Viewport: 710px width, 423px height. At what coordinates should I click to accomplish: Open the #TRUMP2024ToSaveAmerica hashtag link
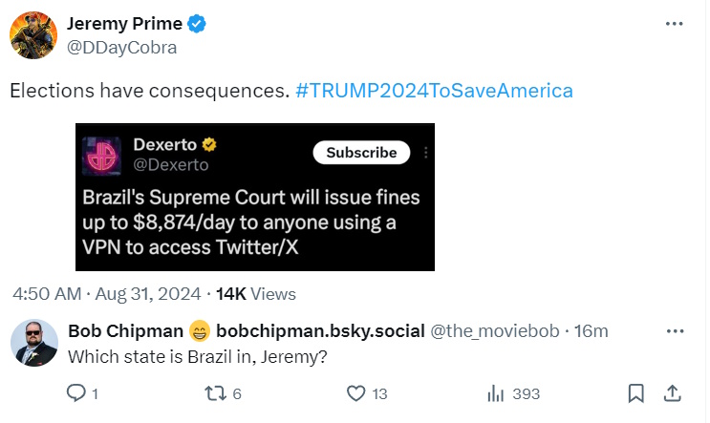[x=434, y=91]
